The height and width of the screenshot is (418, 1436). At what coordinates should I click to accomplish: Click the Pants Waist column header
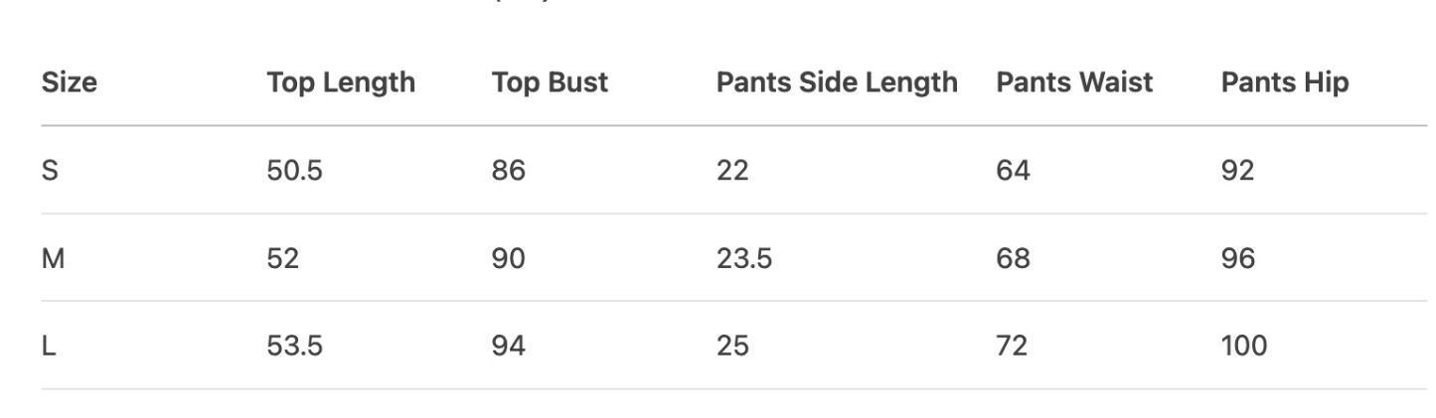click(1073, 83)
